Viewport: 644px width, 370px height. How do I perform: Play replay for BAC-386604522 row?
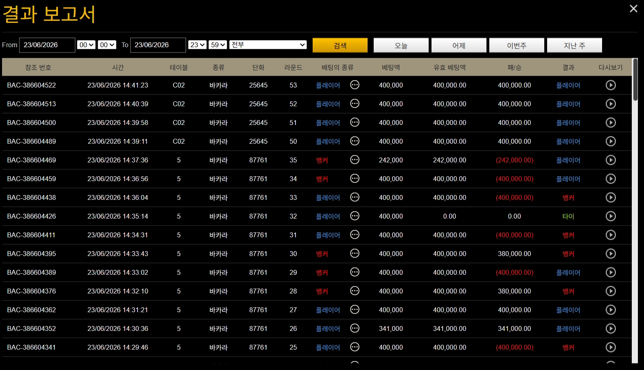[611, 85]
